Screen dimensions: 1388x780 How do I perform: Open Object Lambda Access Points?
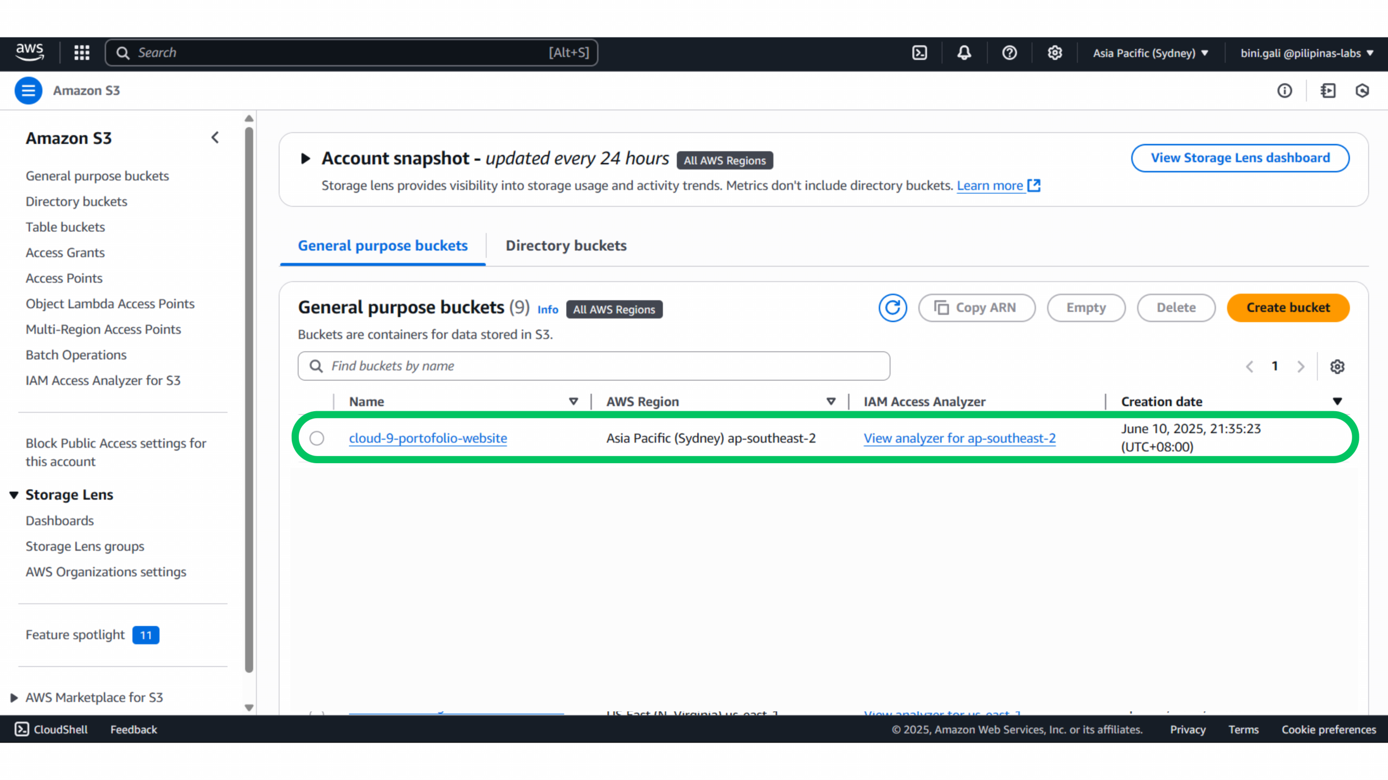point(110,304)
